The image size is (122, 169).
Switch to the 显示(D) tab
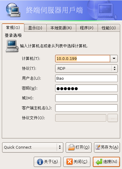[35, 28]
